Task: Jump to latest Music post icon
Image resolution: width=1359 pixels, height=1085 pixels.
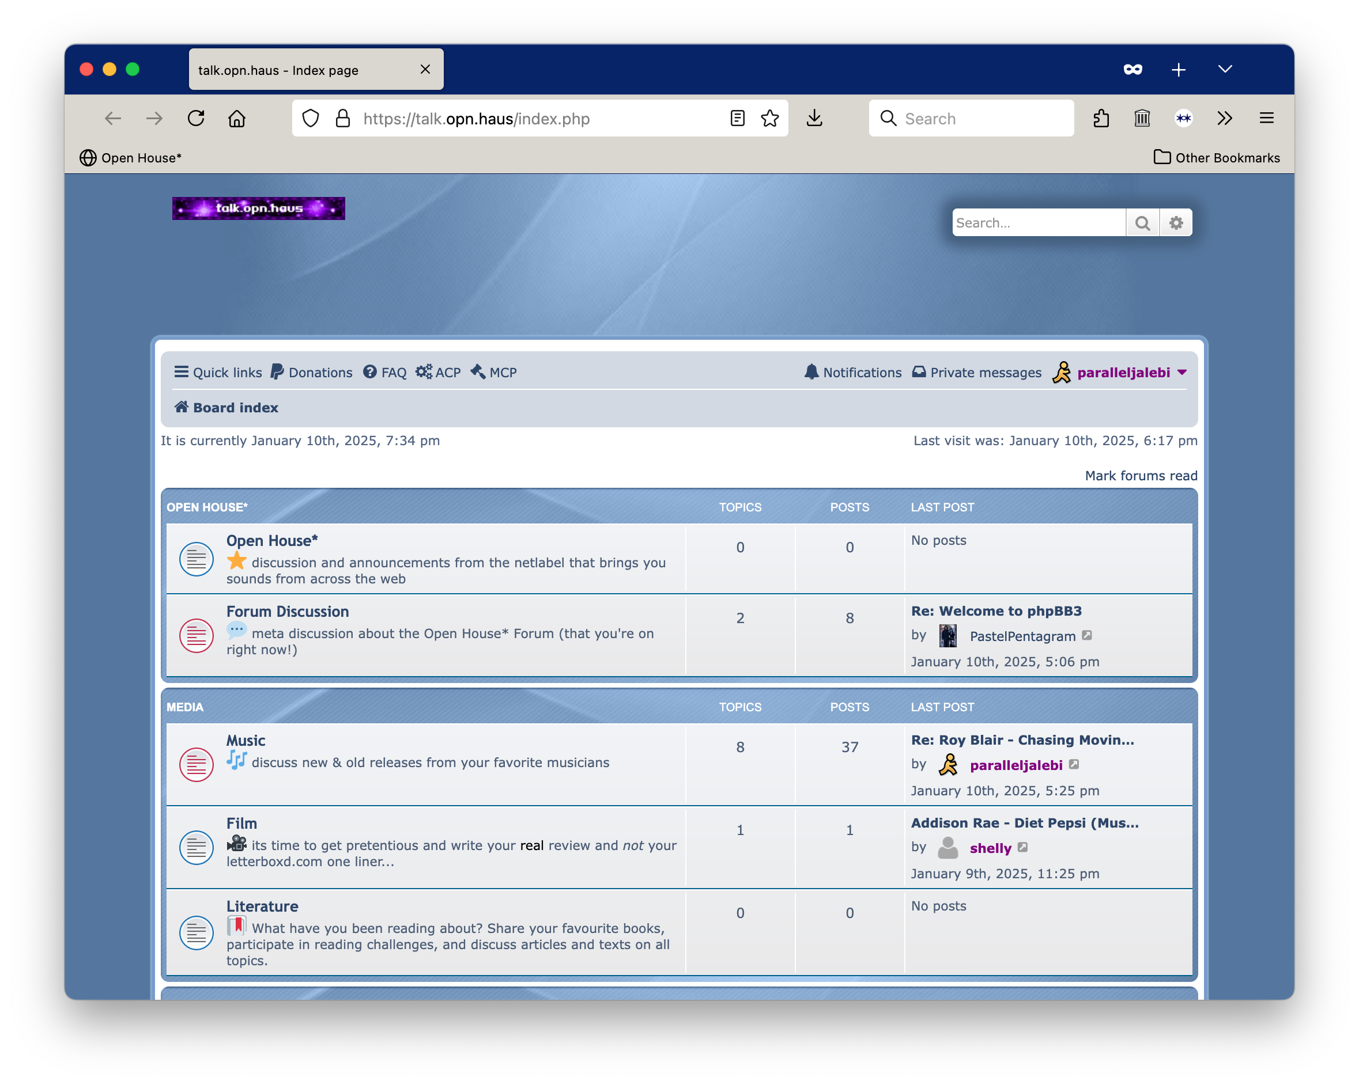Action: click(x=1074, y=764)
